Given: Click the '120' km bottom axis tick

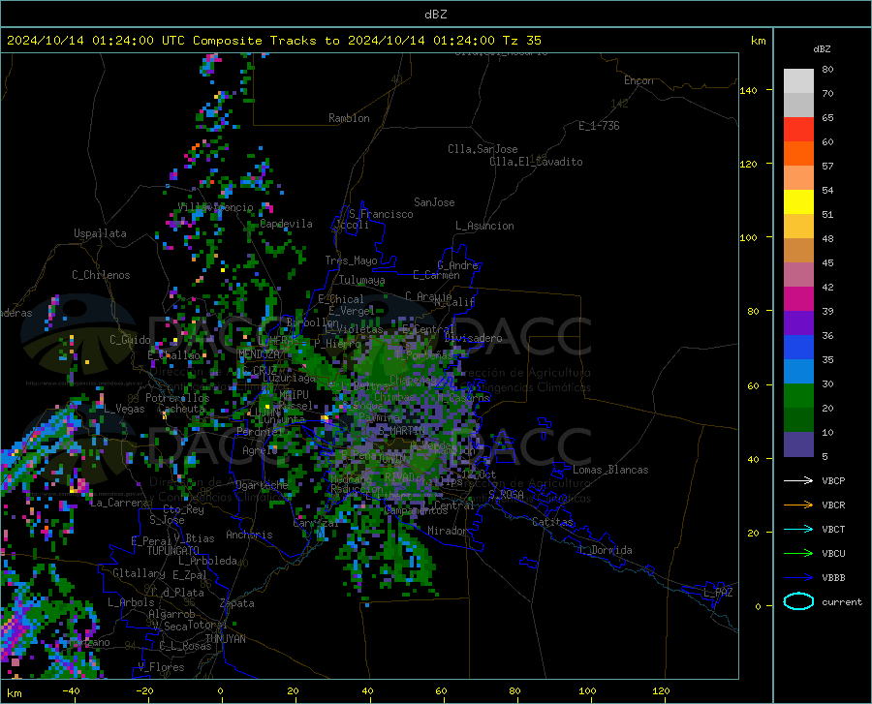Looking at the screenshot, I should tap(661, 690).
